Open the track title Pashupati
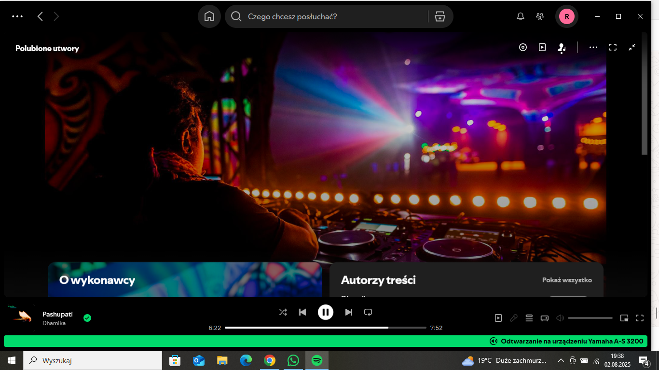The image size is (659, 370). 57,314
